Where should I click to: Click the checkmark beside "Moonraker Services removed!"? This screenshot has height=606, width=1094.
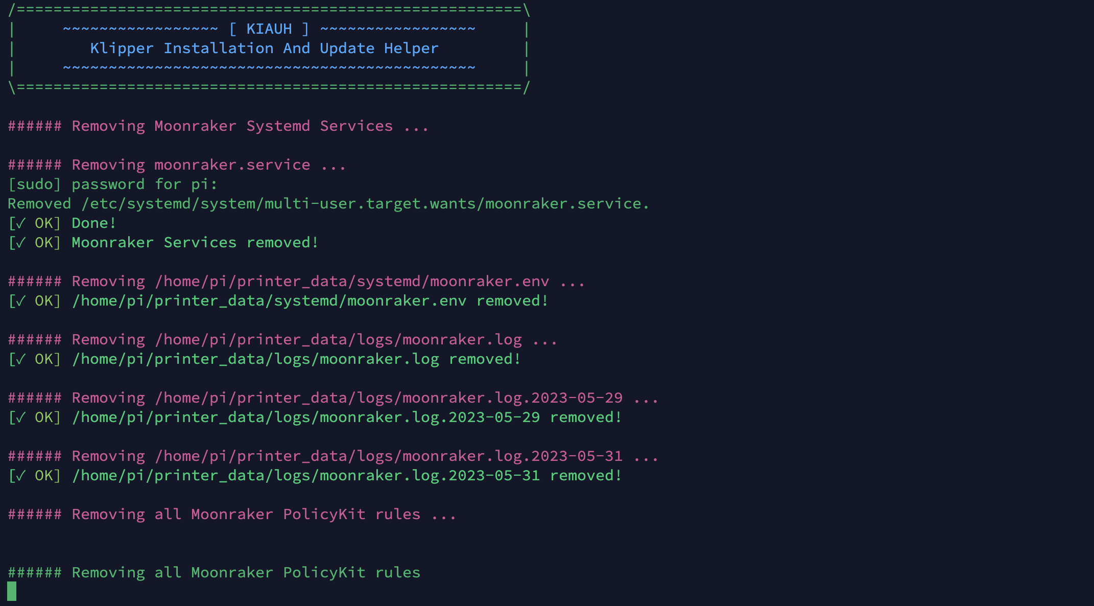[x=20, y=243]
